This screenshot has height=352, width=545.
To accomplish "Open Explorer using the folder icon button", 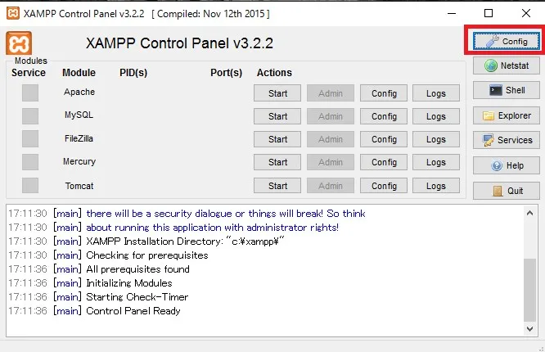I will tap(507, 115).
